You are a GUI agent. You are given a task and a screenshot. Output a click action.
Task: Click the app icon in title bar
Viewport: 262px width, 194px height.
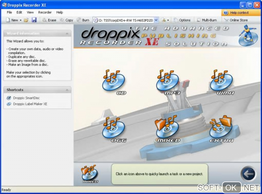pos(4,5)
